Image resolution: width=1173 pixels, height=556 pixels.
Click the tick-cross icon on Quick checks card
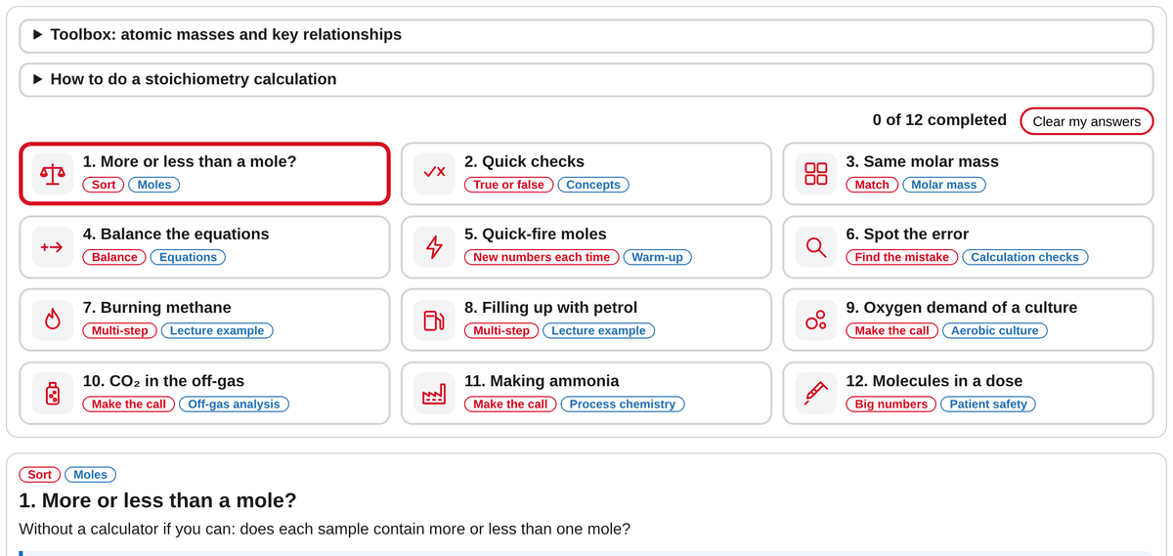click(x=434, y=174)
